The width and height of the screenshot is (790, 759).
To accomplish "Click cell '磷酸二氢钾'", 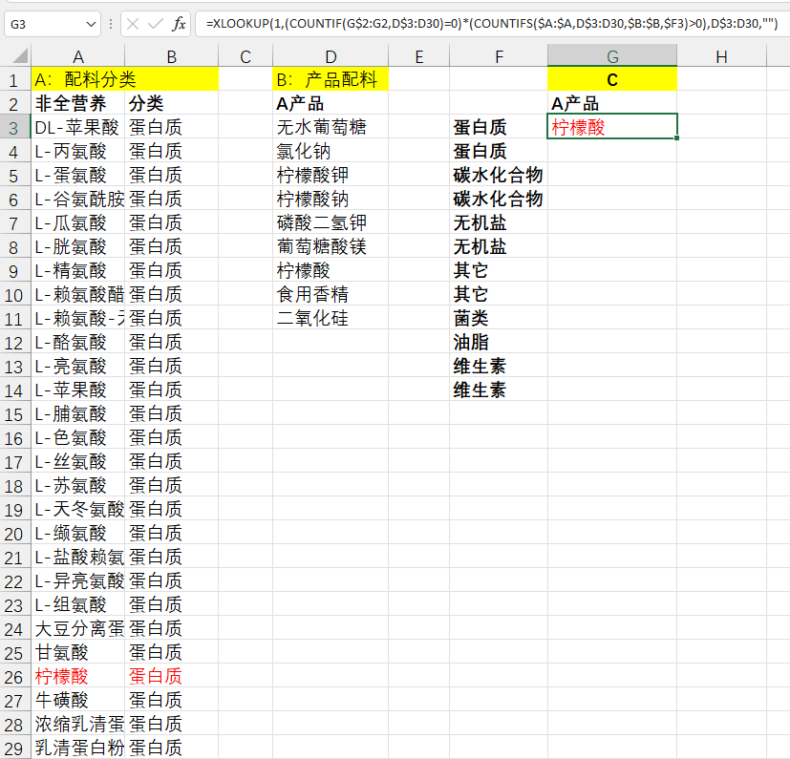I will pos(331,222).
